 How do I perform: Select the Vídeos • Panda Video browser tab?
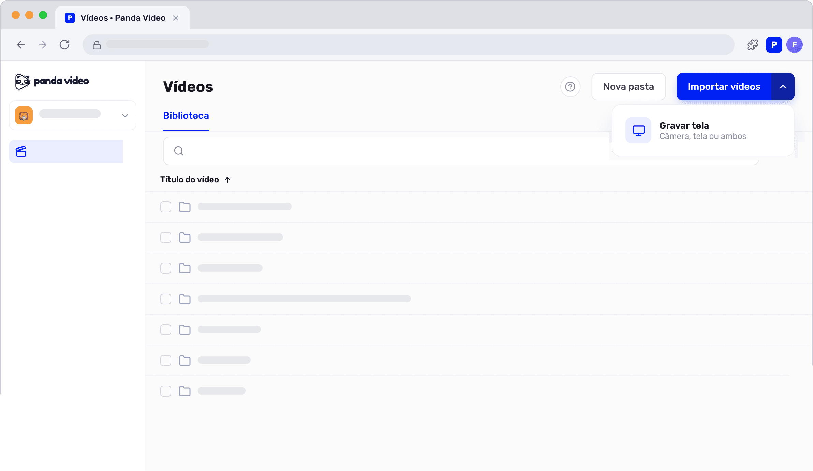click(x=122, y=18)
